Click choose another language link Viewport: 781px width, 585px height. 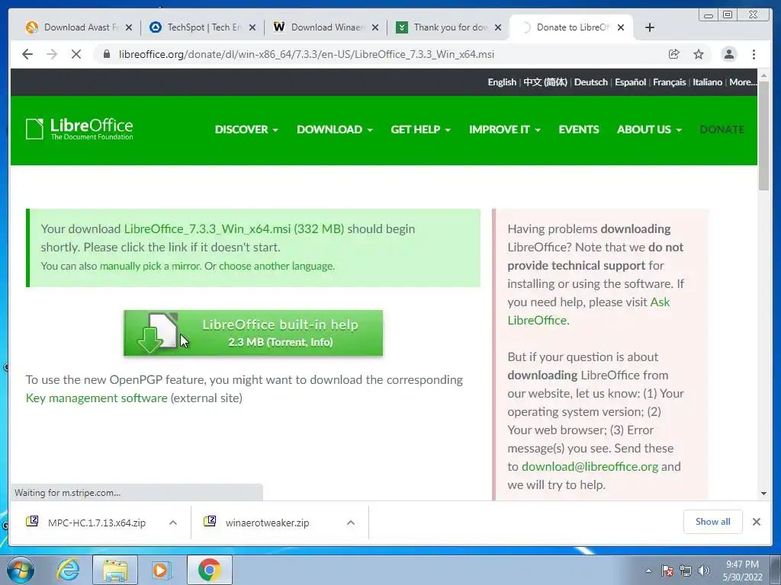pos(276,266)
